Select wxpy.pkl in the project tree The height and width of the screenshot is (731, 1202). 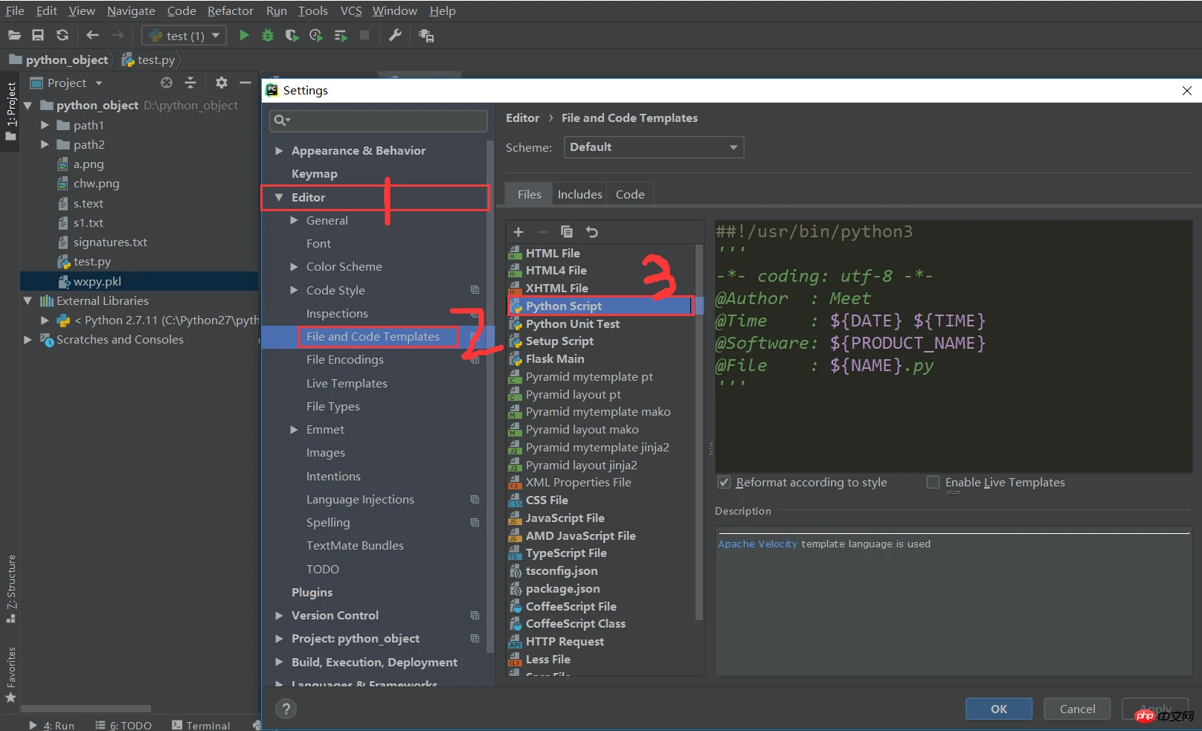[x=97, y=281]
